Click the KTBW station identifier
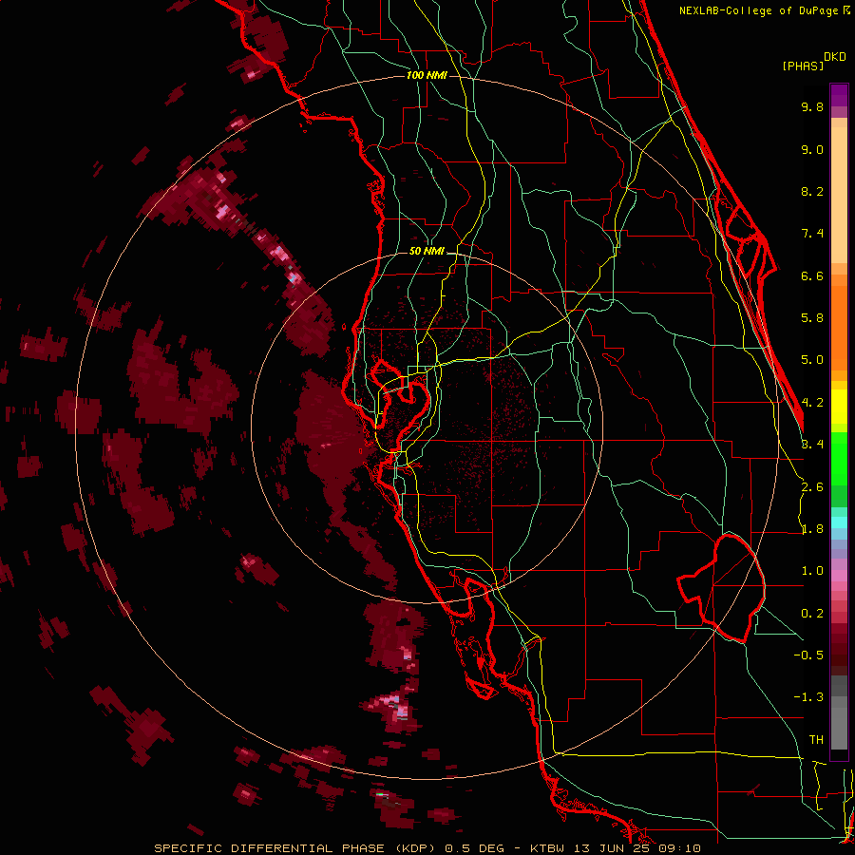The image size is (855, 855). [x=547, y=848]
